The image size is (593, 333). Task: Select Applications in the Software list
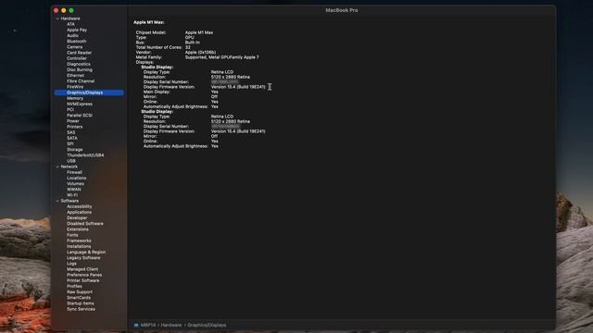[79, 212]
